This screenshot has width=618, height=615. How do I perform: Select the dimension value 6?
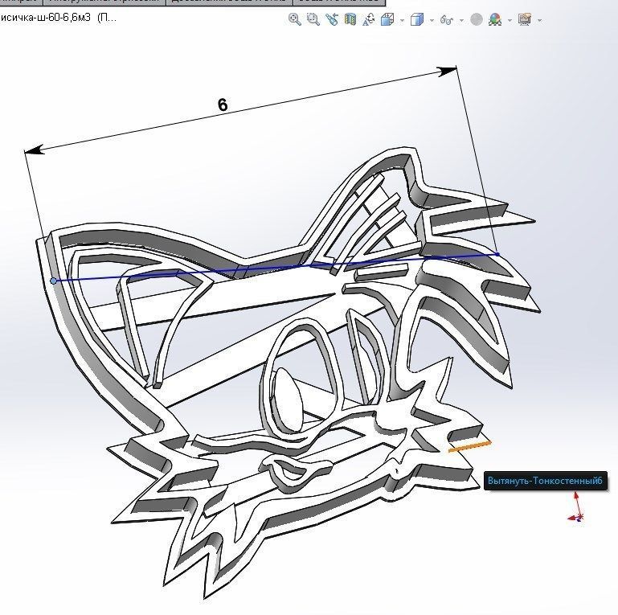click(223, 105)
